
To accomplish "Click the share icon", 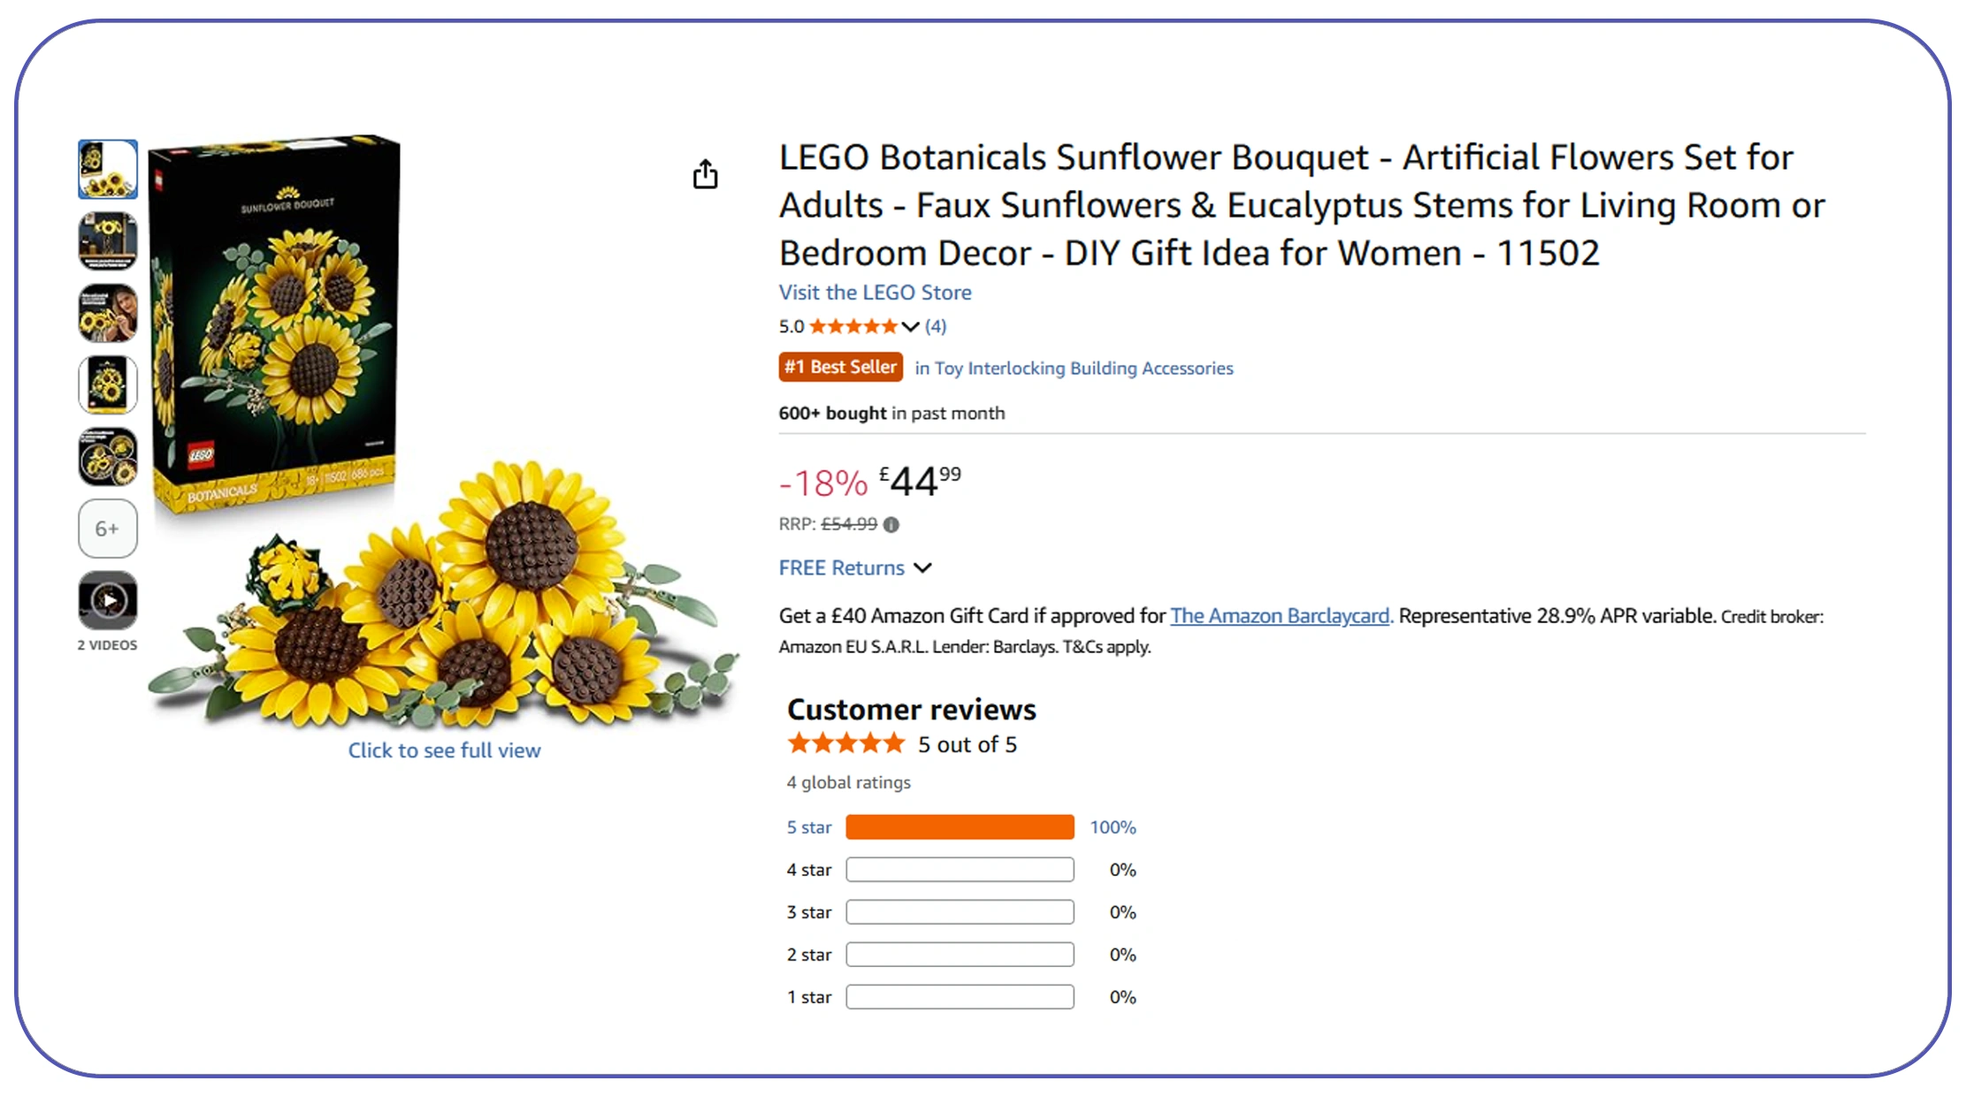I will pyautogui.click(x=705, y=174).
